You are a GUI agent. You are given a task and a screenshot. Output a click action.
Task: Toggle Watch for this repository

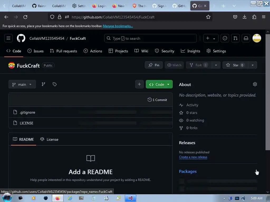(174, 65)
